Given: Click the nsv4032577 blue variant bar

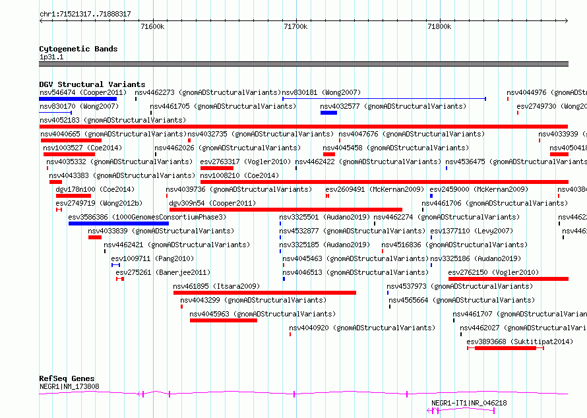Looking at the screenshot, I should 328,113.
